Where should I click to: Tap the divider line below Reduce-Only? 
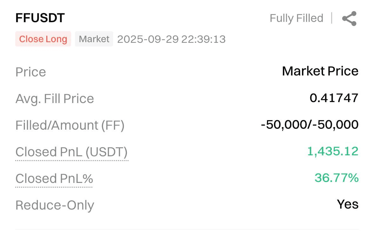point(187,230)
